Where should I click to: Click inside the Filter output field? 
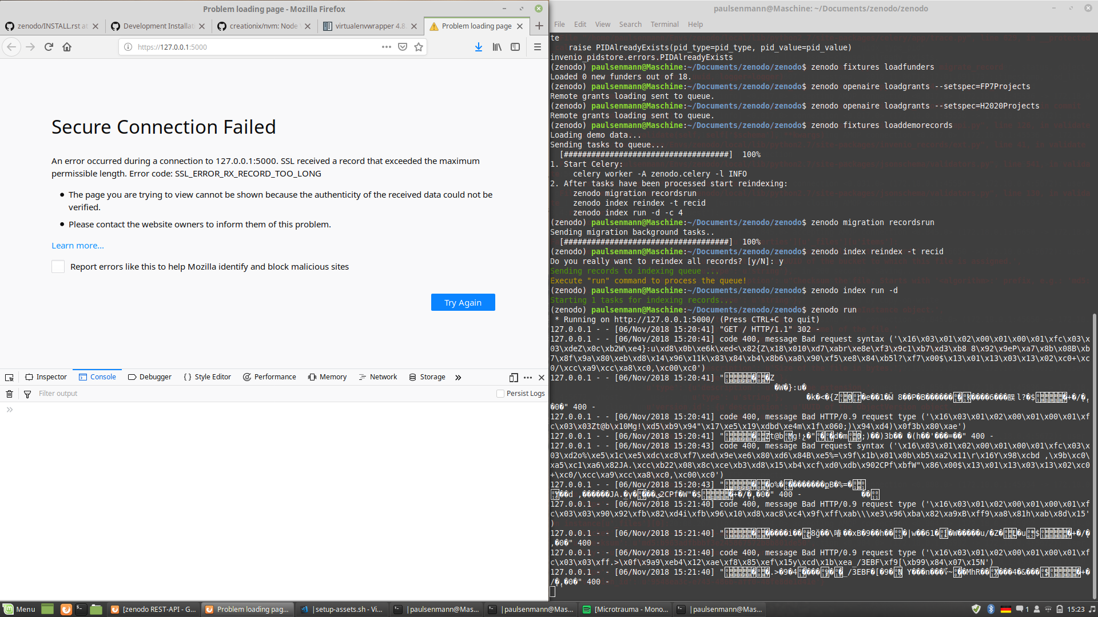[x=86, y=394]
